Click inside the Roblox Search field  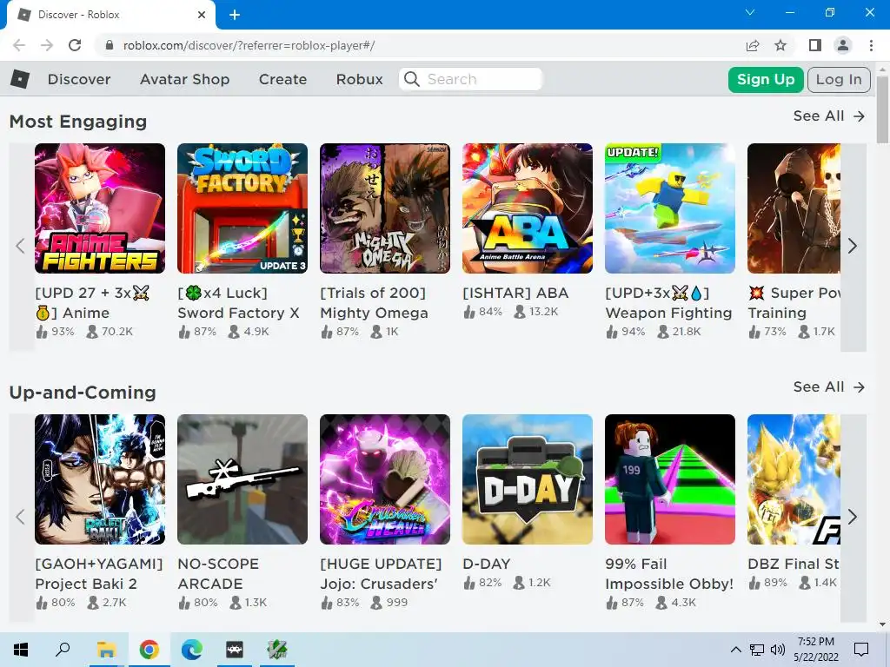click(471, 79)
